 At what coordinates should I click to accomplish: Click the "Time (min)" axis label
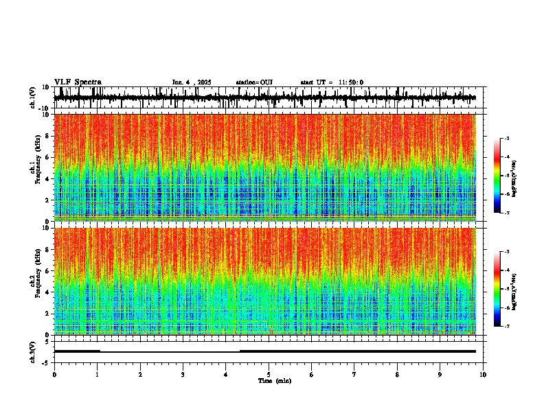tap(275, 381)
